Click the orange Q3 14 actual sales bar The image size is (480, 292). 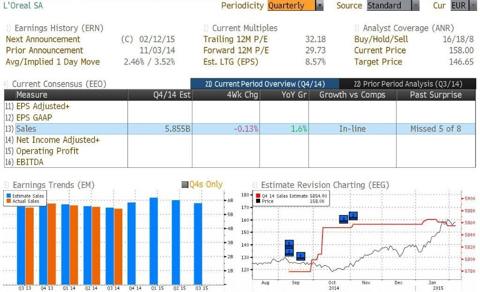pyautogui.click(x=118, y=247)
